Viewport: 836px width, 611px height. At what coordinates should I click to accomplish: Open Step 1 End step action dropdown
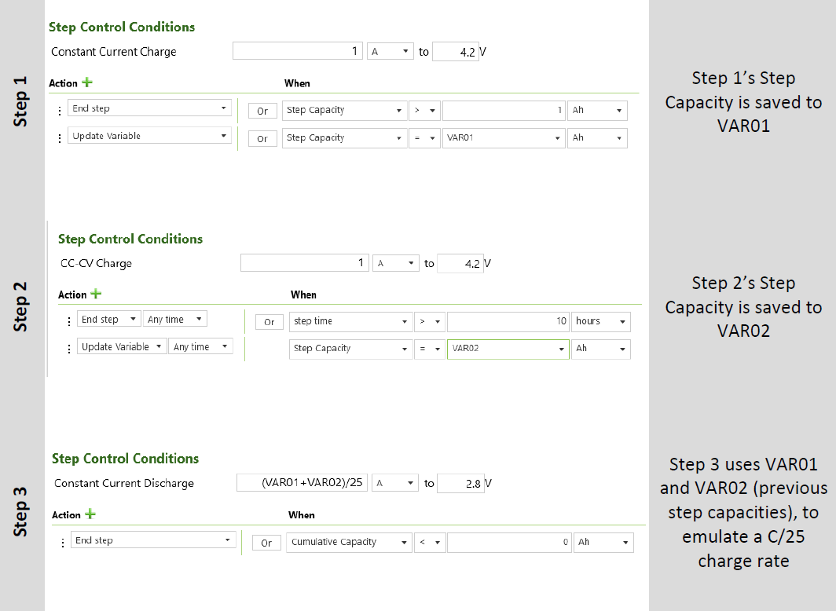click(x=149, y=108)
